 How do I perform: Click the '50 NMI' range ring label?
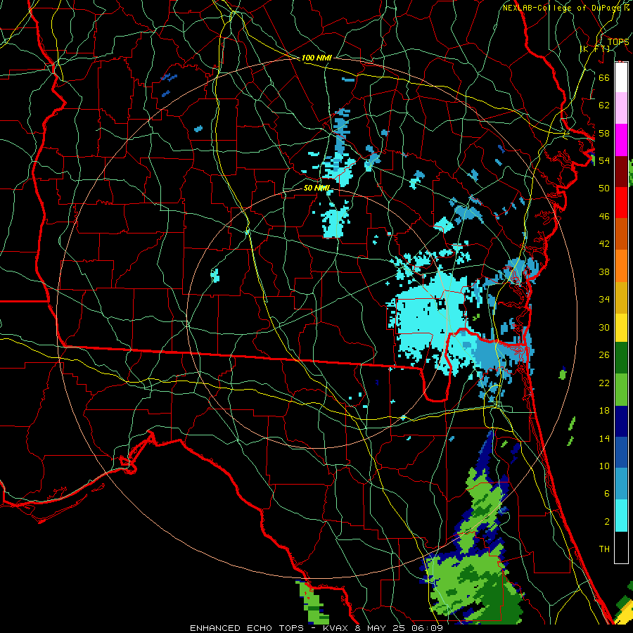(x=316, y=188)
